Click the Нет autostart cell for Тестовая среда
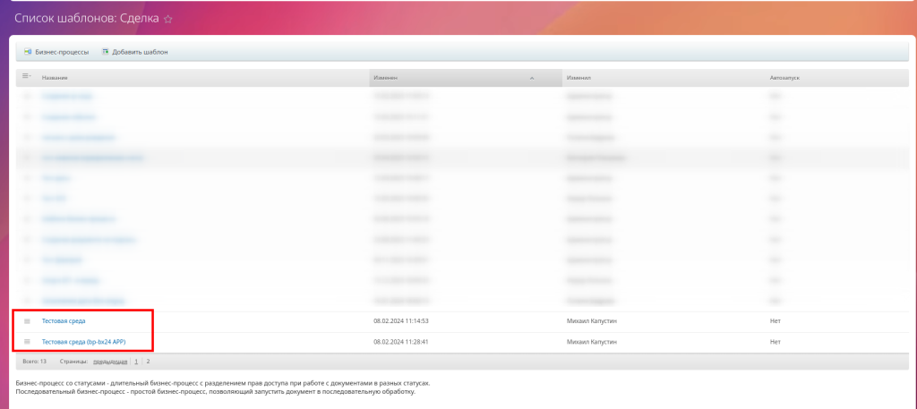Screen dimensions: 917x409 coord(776,320)
